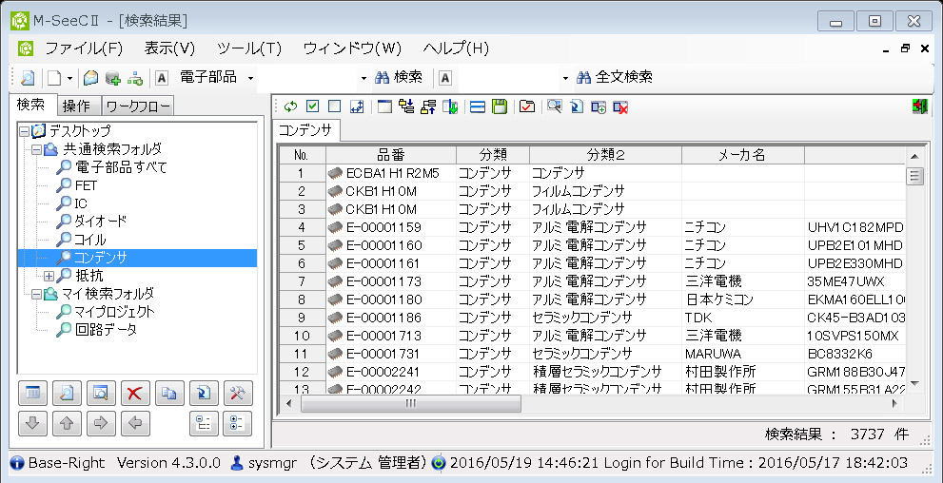Click the open envelope folder icon

[90, 78]
